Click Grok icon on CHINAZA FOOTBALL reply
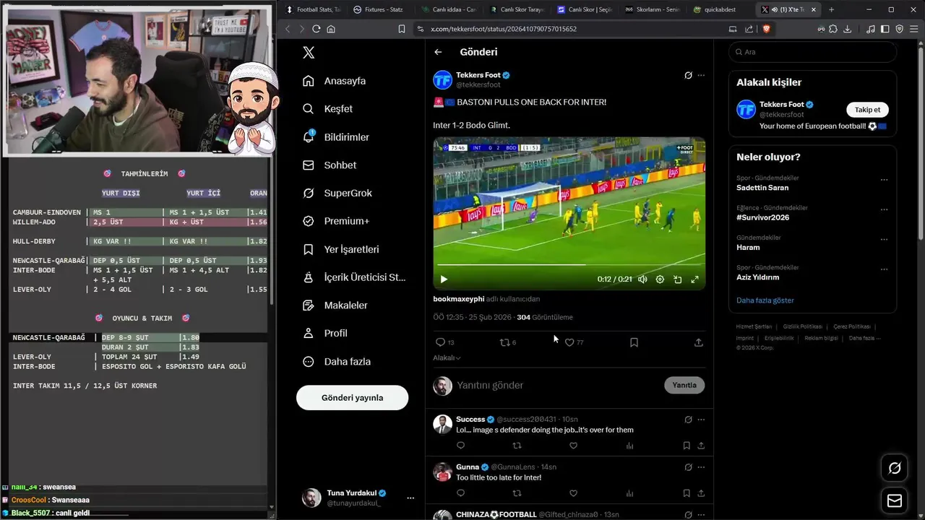The height and width of the screenshot is (520, 925). [x=689, y=515]
